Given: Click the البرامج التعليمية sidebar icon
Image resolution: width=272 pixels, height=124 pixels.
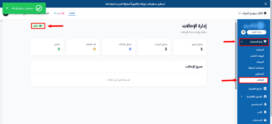Looking at the screenshot, I should pos(265,89).
